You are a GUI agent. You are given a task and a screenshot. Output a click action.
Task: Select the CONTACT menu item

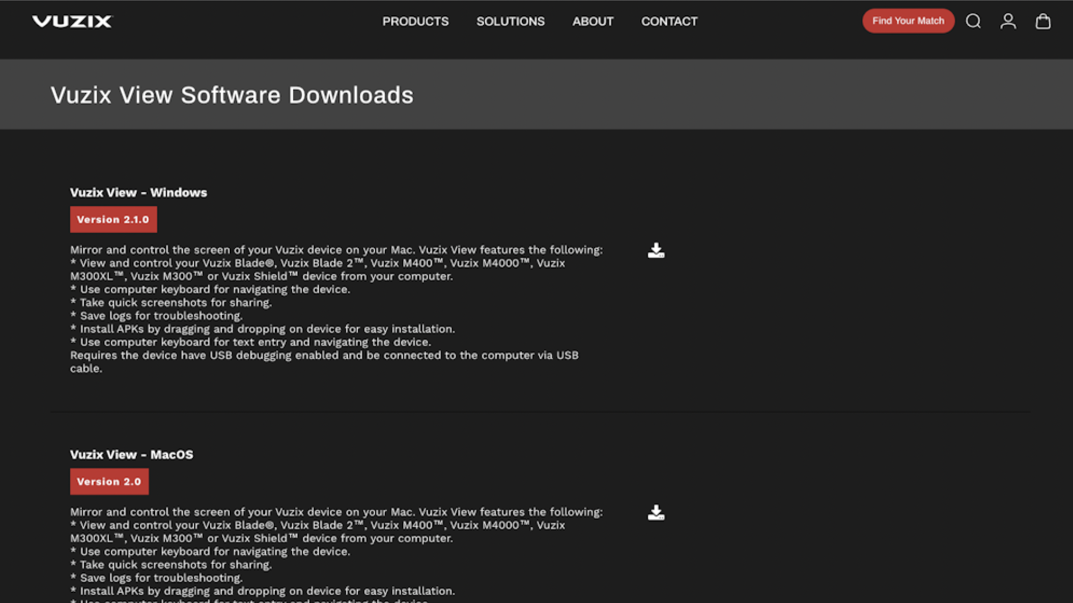(x=669, y=21)
